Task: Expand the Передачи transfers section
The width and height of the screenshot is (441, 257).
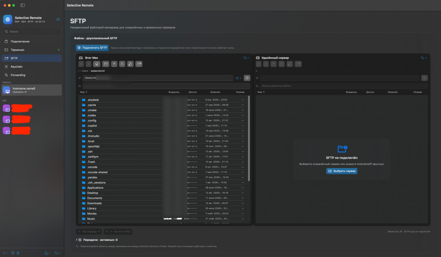Action: [77, 240]
